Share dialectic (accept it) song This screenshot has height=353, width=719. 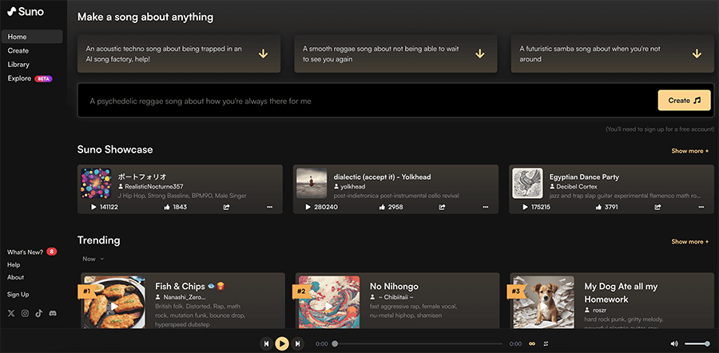442,207
